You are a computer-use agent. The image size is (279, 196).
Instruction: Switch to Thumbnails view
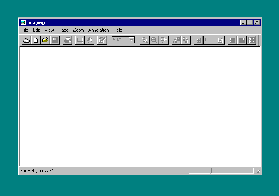click(x=242, y=40)
